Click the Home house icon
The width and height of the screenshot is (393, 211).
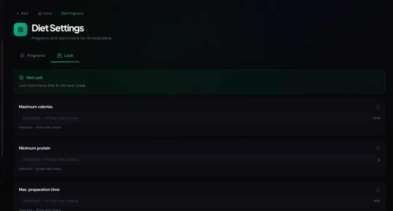click(x=40, y=13)
